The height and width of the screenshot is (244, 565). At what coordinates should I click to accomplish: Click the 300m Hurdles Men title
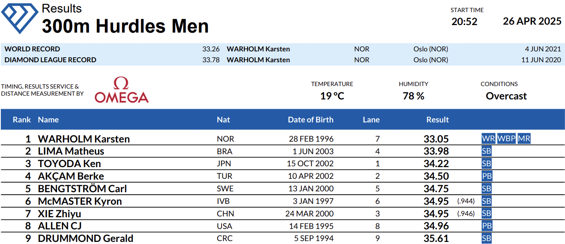pyautogui.click(x=125, y=26)
